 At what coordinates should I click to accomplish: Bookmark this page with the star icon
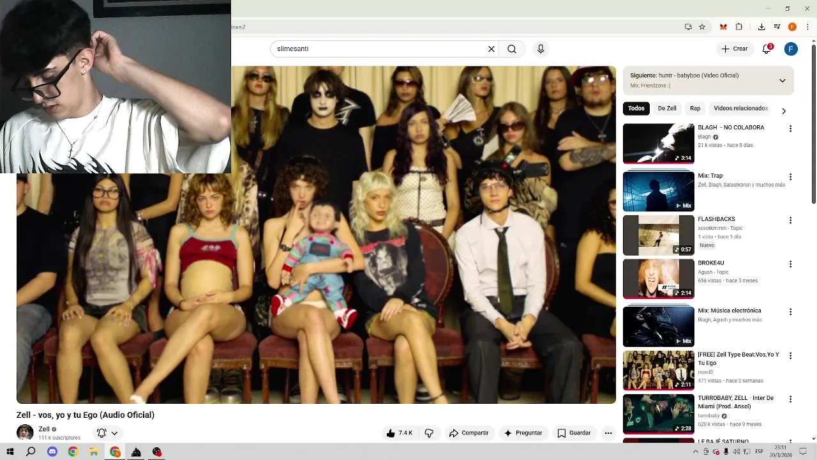pyautogui.click(x=702, y=27)
